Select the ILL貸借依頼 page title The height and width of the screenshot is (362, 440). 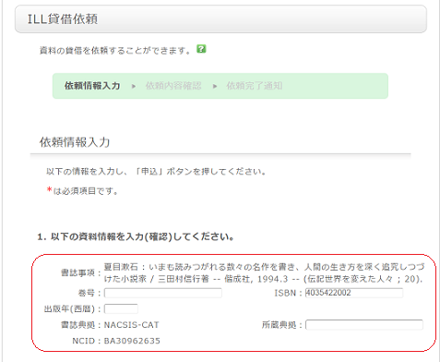pyautogui.click(x=63, y=19)
